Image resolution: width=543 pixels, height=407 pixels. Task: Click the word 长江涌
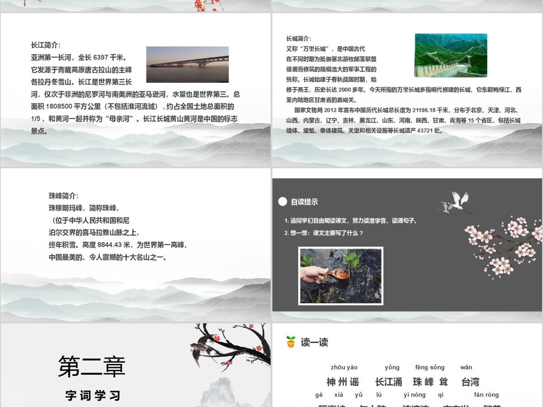point(389,382)
